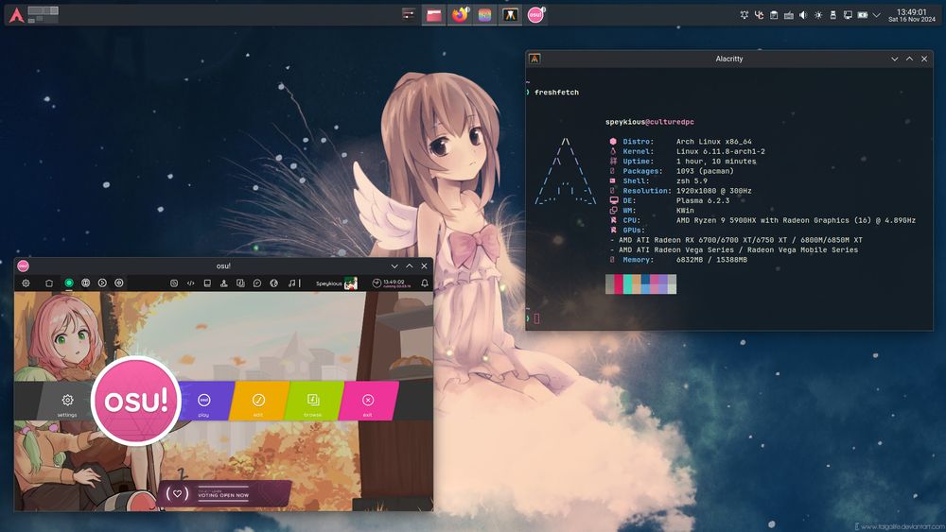Click '6832MB / 15388MB' memory value
This screenshot has width=946, height=532.
[711, 260]
